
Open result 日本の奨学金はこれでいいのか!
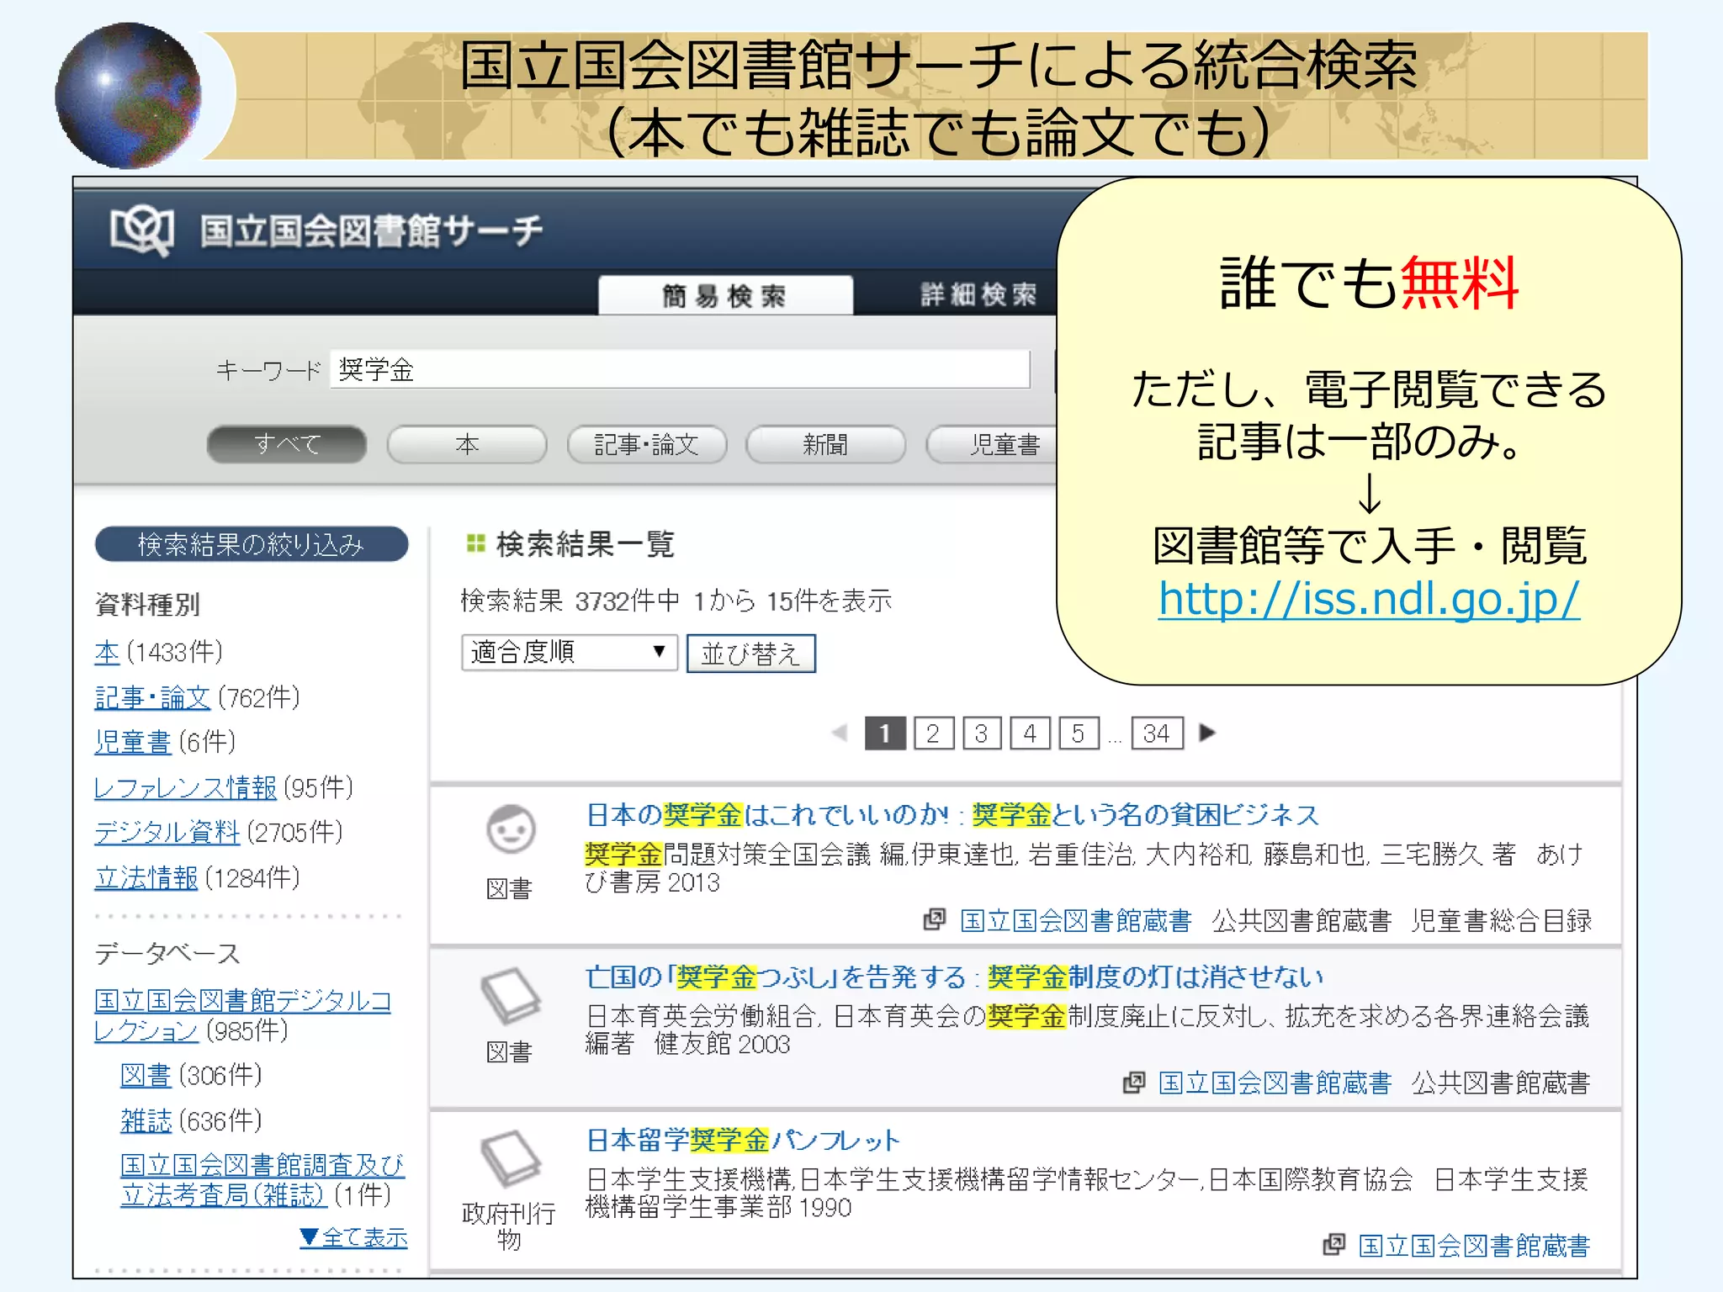[x=952, y=814]
